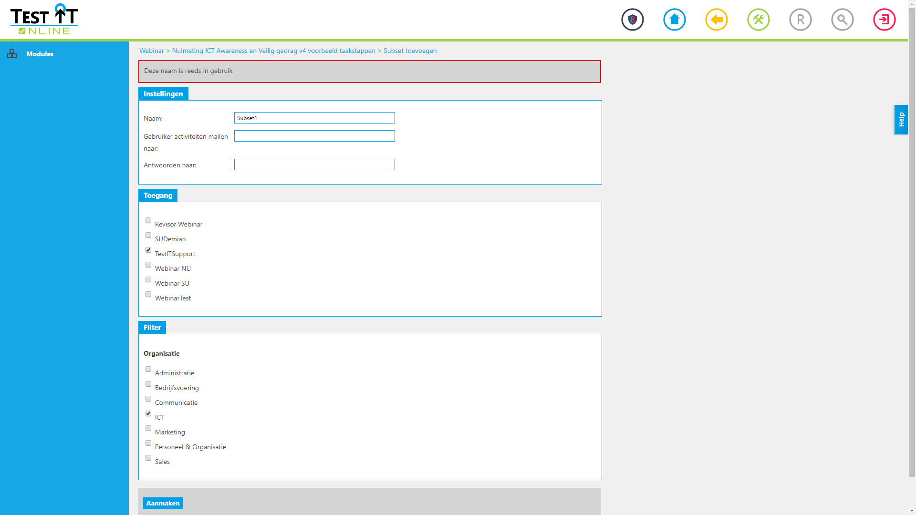916x515 pixels.
Task: Open Modules menu item in sidebar
Action: click(40, 54)
